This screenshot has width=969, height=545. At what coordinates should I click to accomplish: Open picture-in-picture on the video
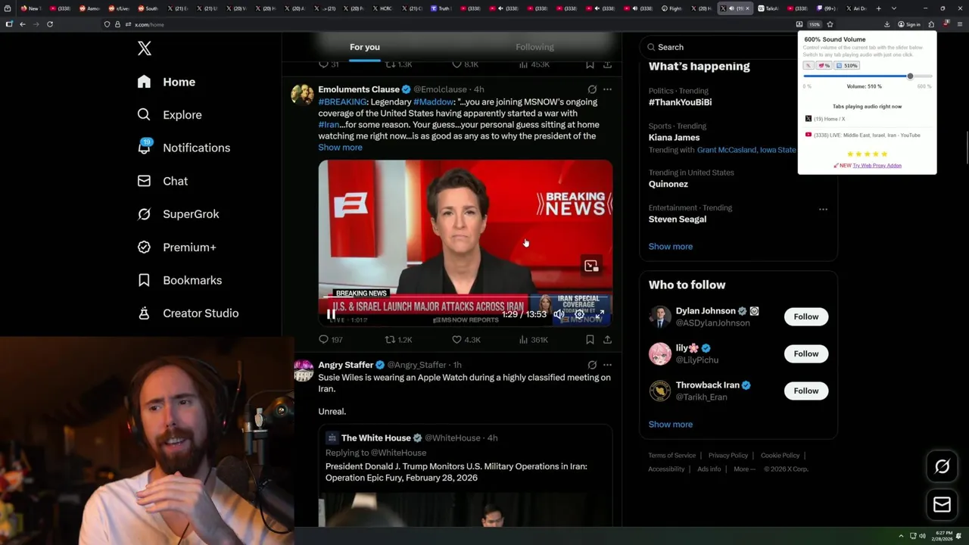pos(591,266)
